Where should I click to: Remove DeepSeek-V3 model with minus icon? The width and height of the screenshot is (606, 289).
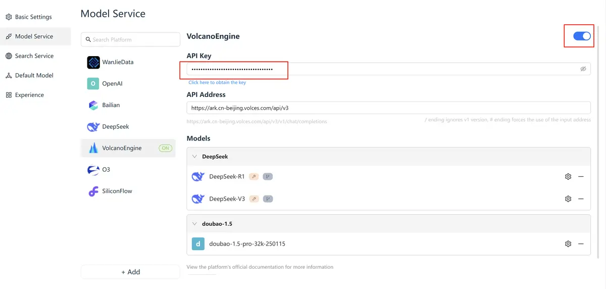pos(581,199)
